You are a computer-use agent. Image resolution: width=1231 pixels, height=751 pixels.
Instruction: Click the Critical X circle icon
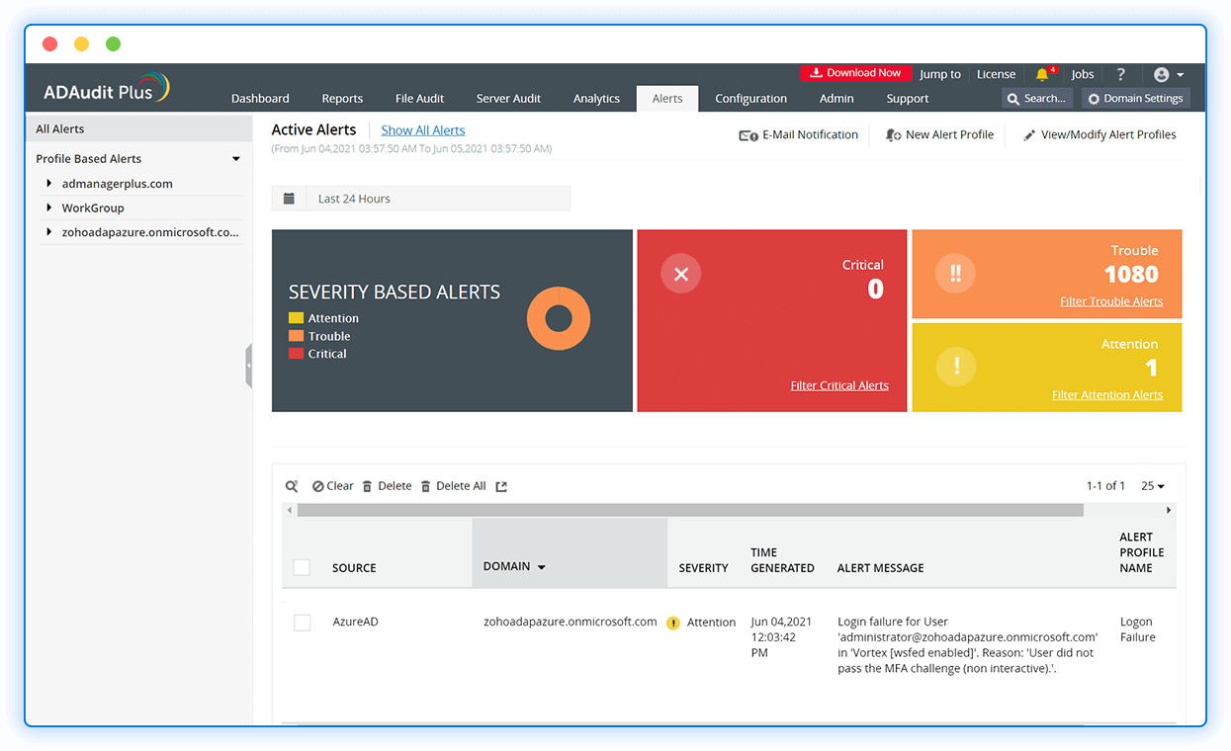pos(680,274)
